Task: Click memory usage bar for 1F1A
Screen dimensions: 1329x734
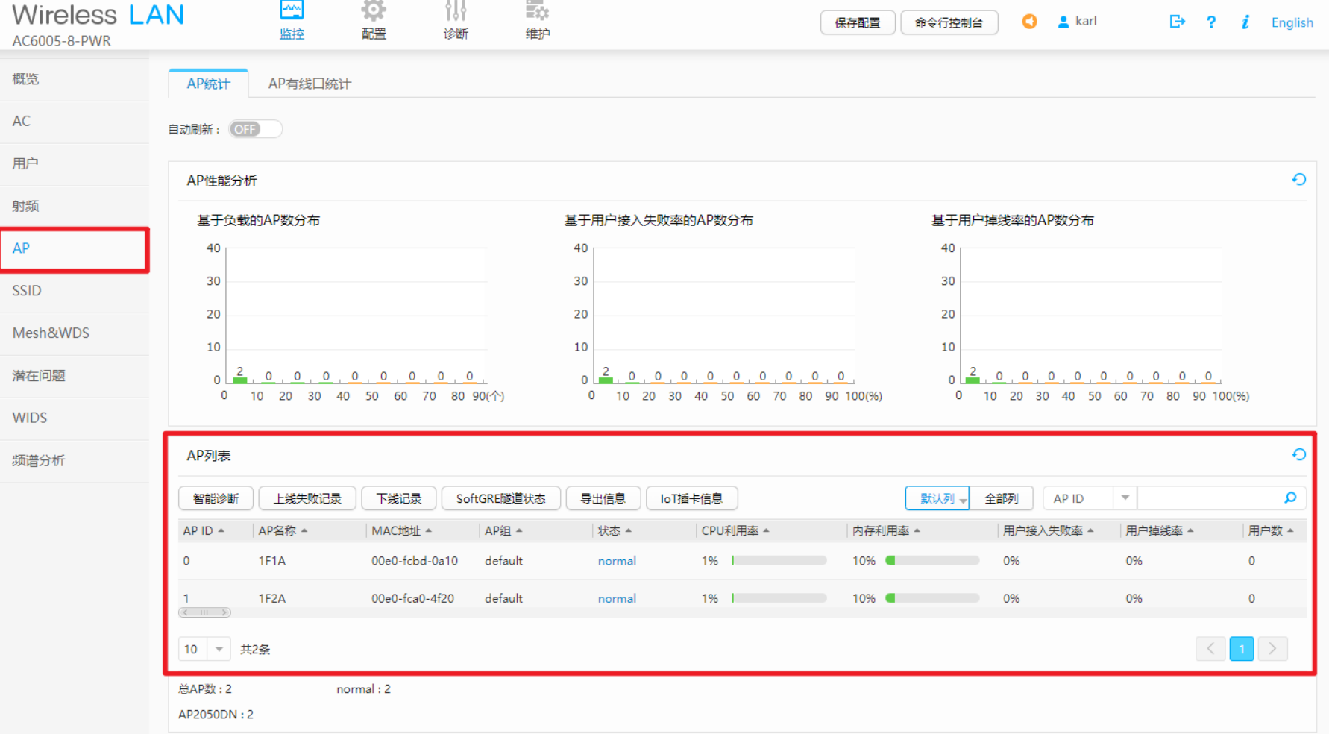Action: pyautogui.click(x=932, y=560)
